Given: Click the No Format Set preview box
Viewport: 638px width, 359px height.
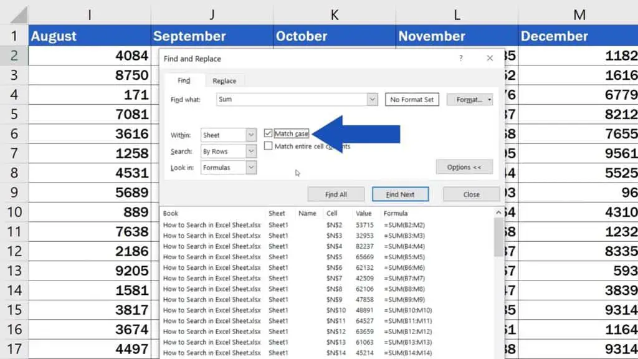Looking at the screenshot, I should 412,99.
